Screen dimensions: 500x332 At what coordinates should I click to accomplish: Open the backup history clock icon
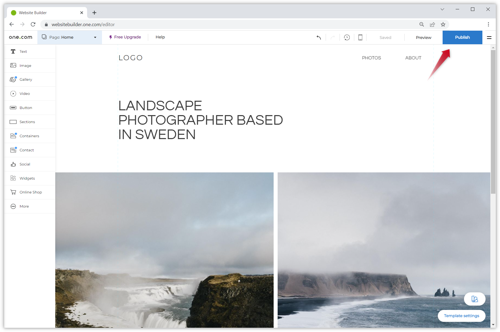tap(347, 37)
